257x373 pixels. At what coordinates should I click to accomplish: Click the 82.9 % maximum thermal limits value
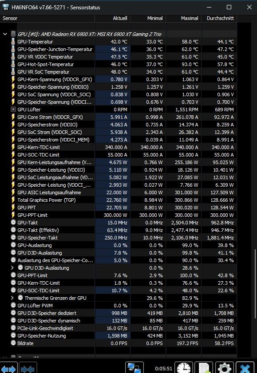190,298
